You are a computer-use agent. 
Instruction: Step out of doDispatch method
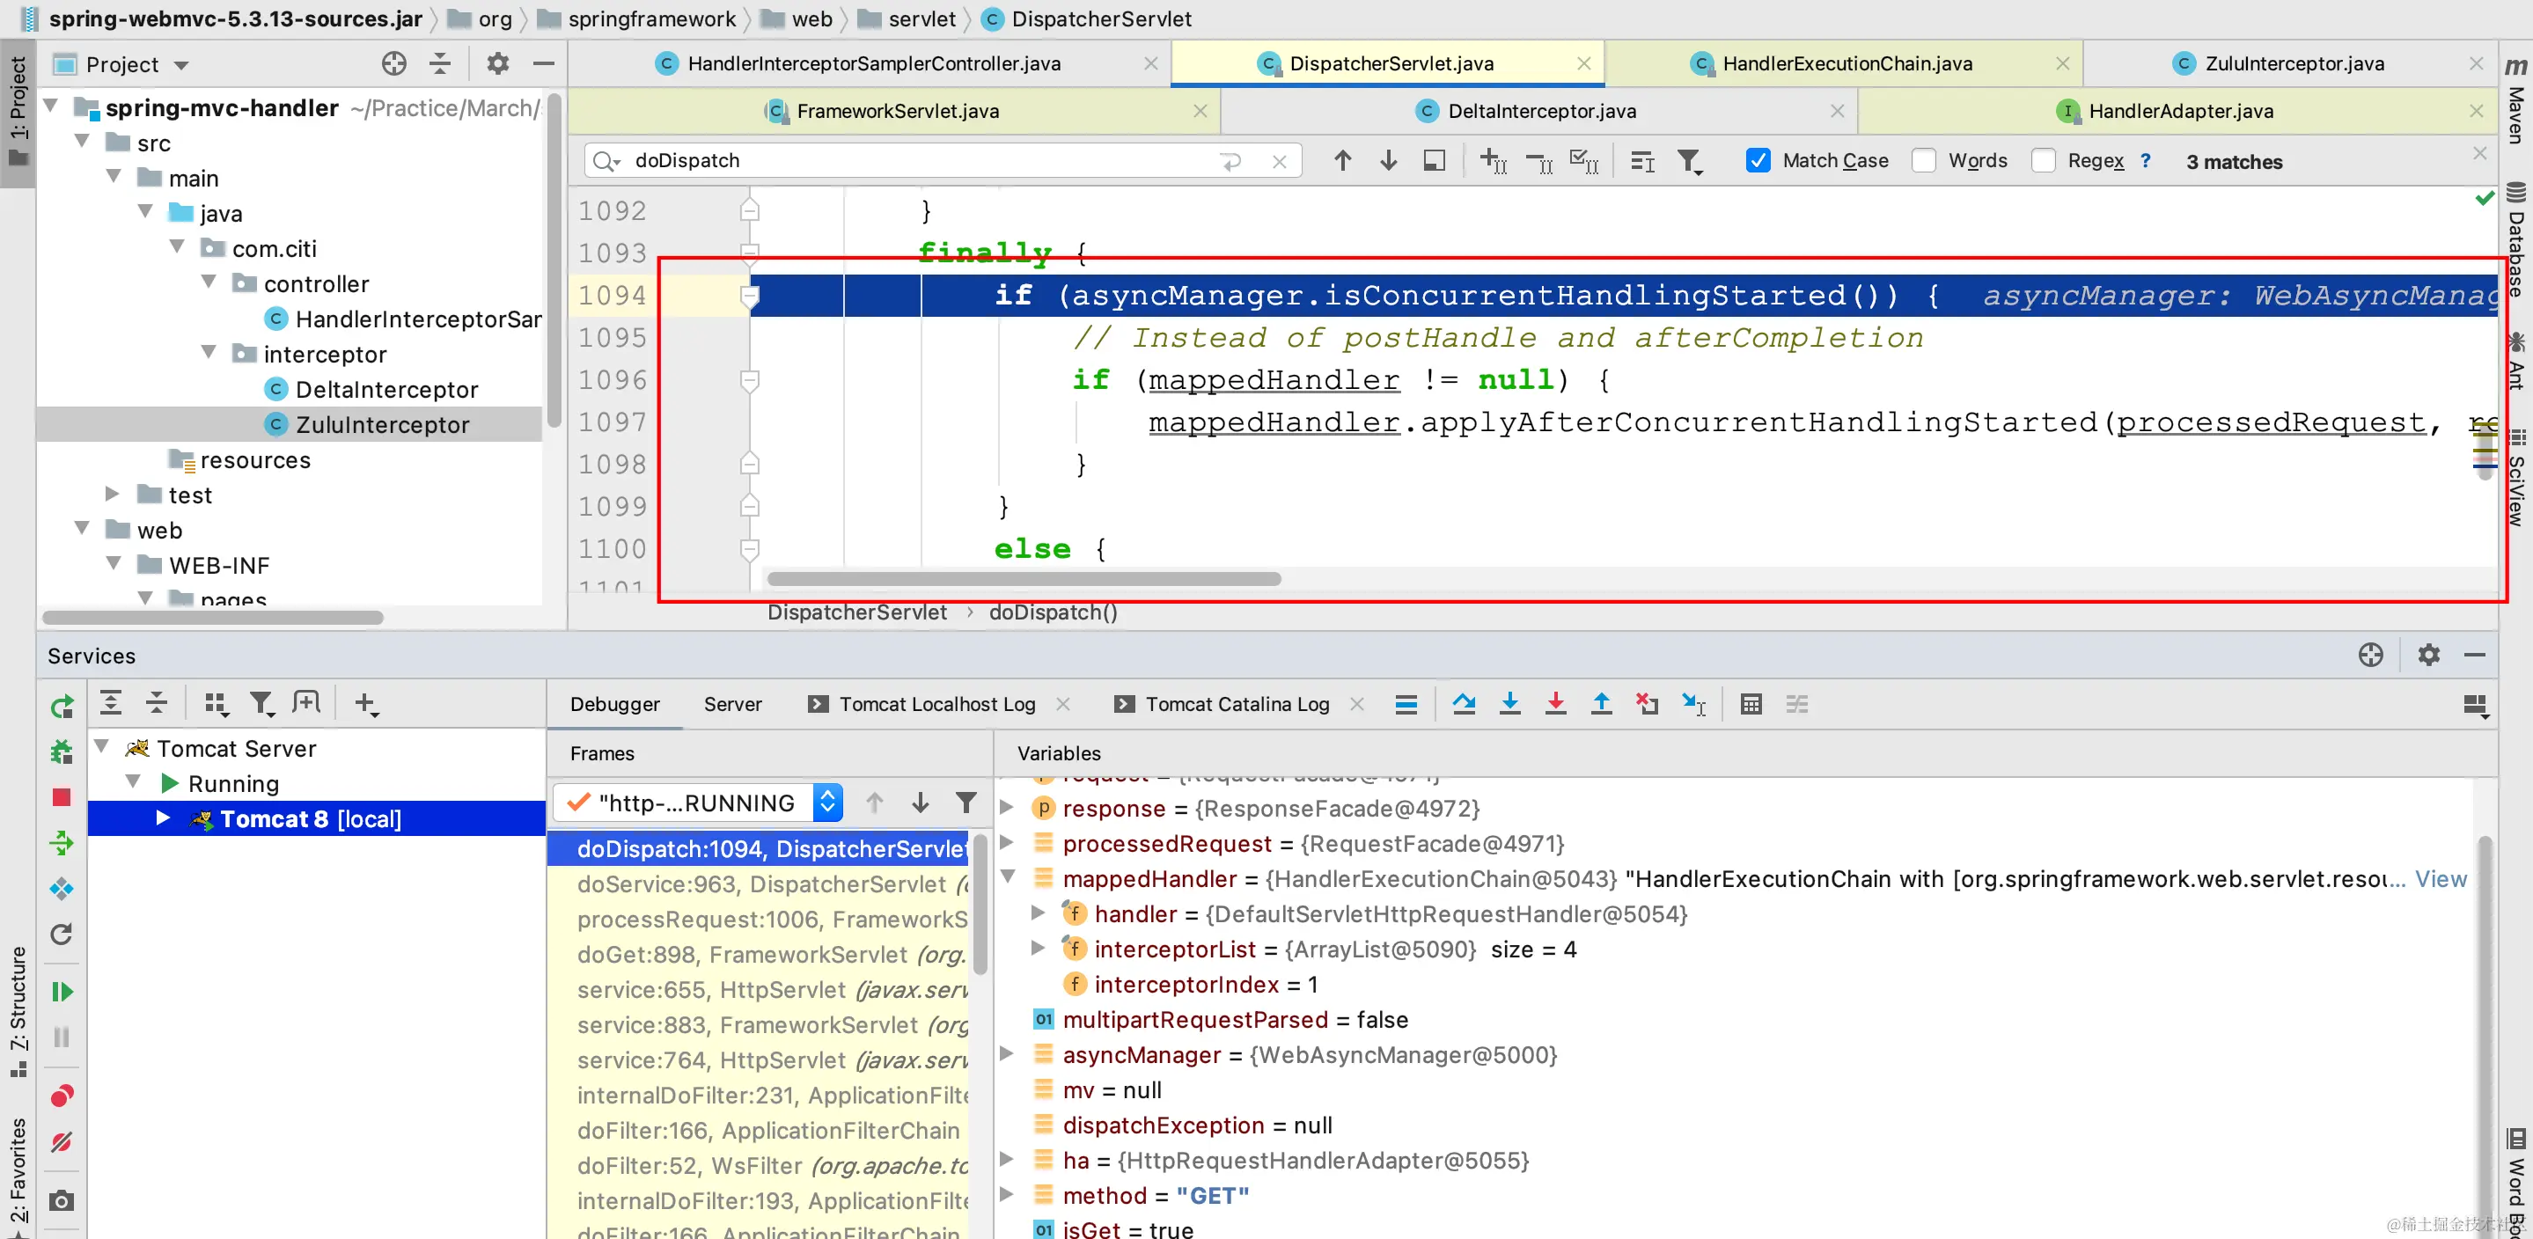point(1601,704)
